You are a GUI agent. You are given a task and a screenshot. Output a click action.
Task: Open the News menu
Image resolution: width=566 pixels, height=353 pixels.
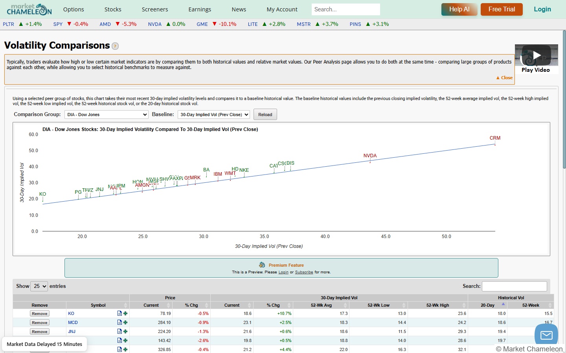(x=239, y=9)
